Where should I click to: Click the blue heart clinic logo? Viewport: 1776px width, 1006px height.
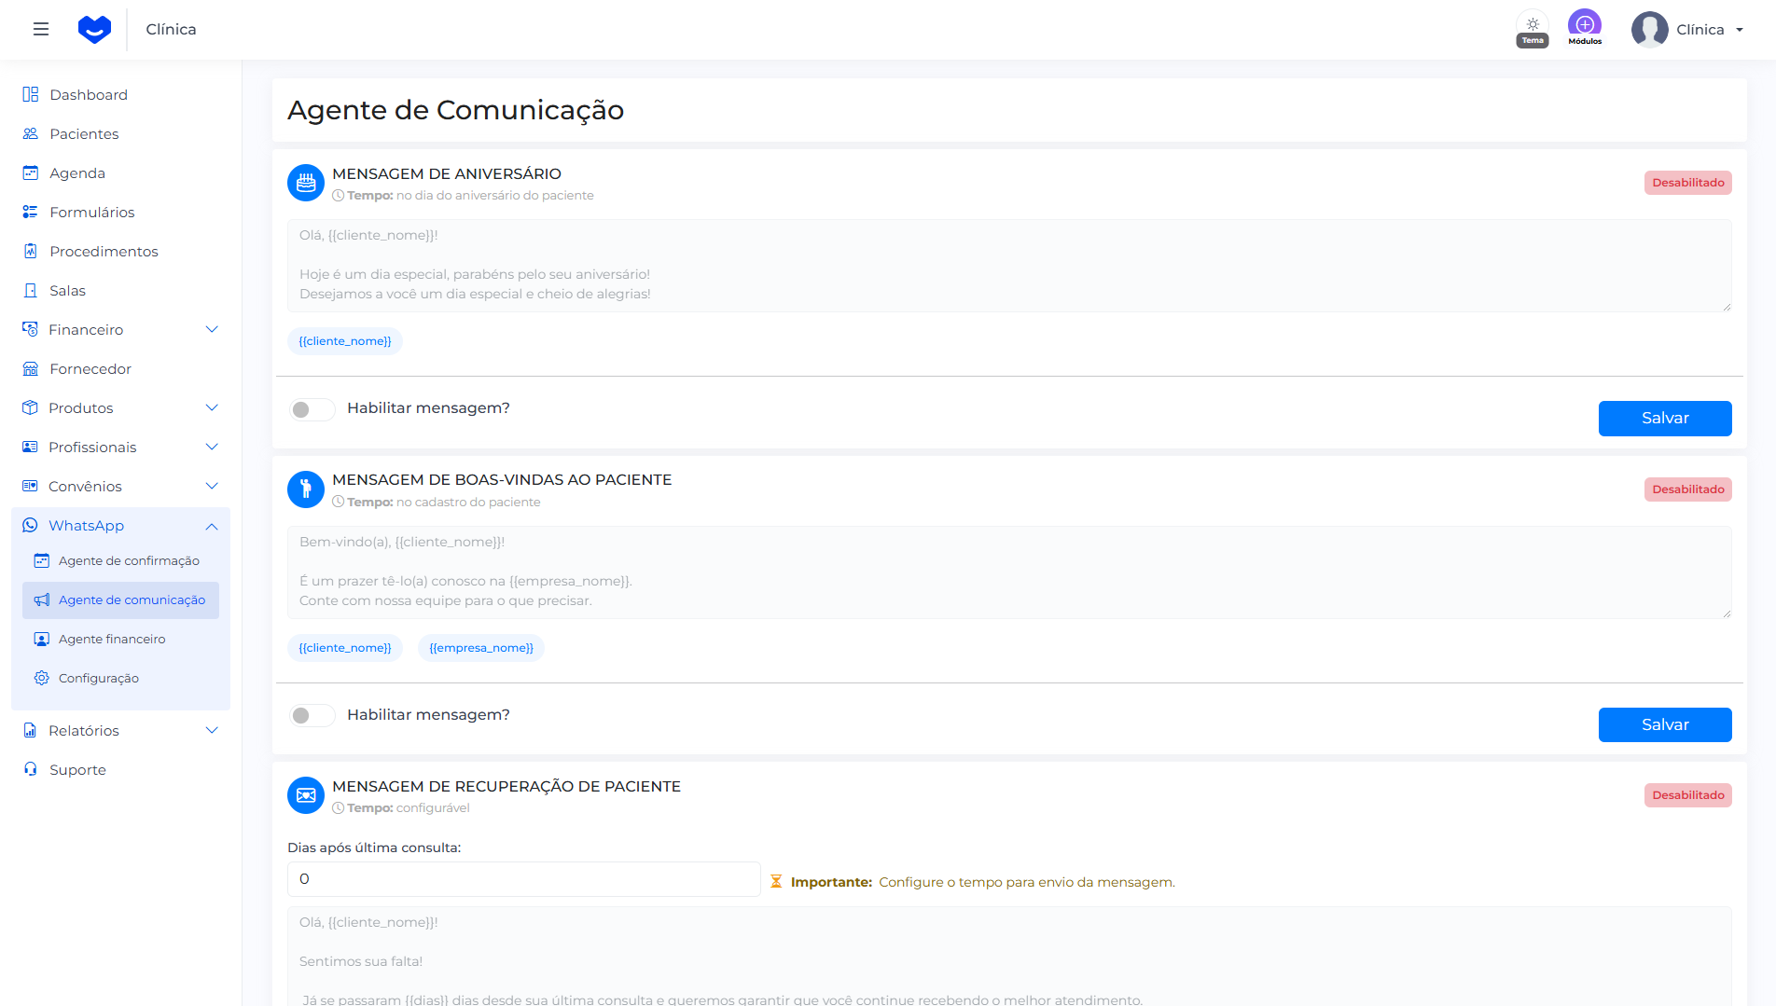(x=94, y=29)
